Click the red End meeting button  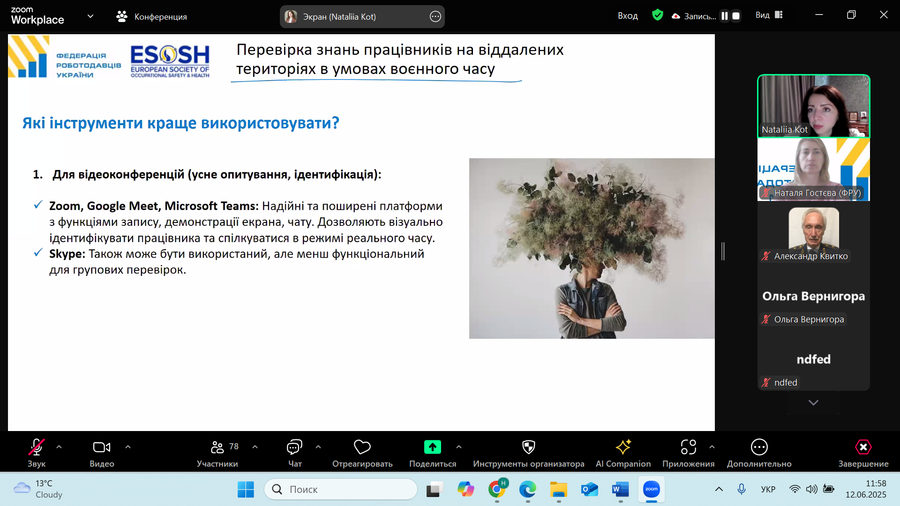coord(863,447)
